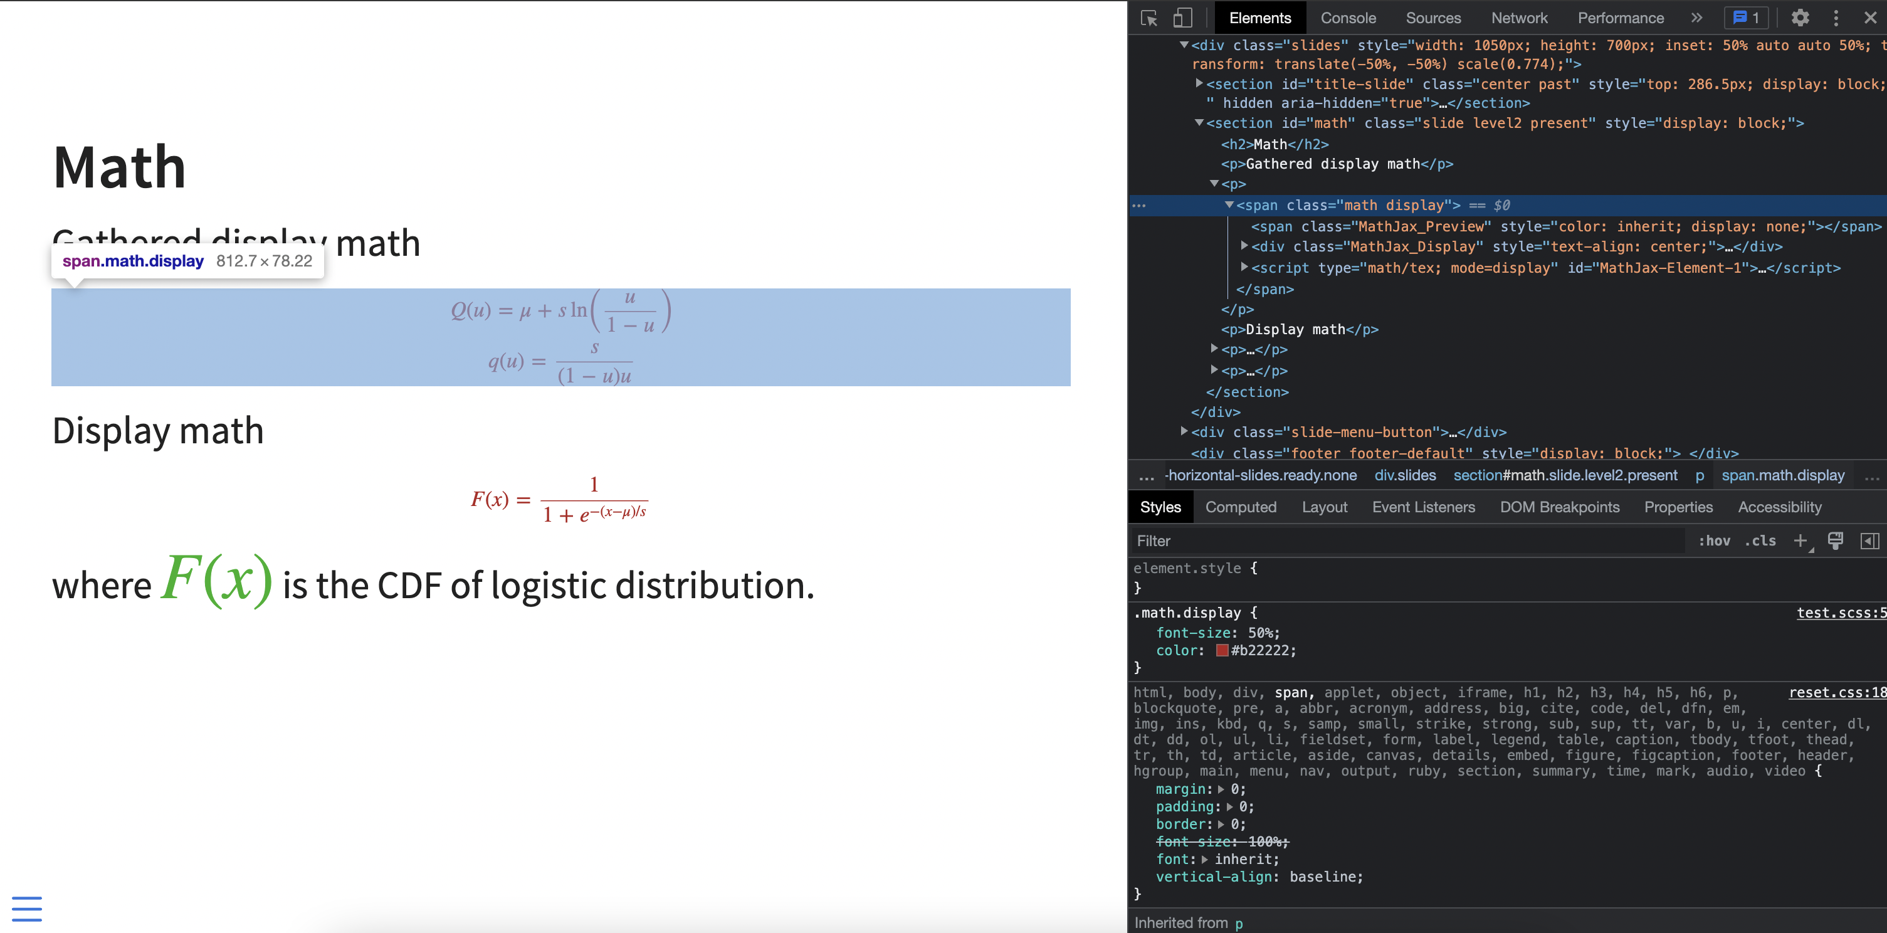Collapse the span.math.display node
Screen dimensions: 1887x933
pos(1230,204)
